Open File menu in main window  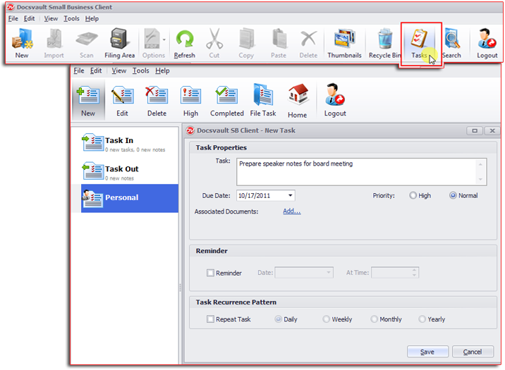(x=13, y=18)
